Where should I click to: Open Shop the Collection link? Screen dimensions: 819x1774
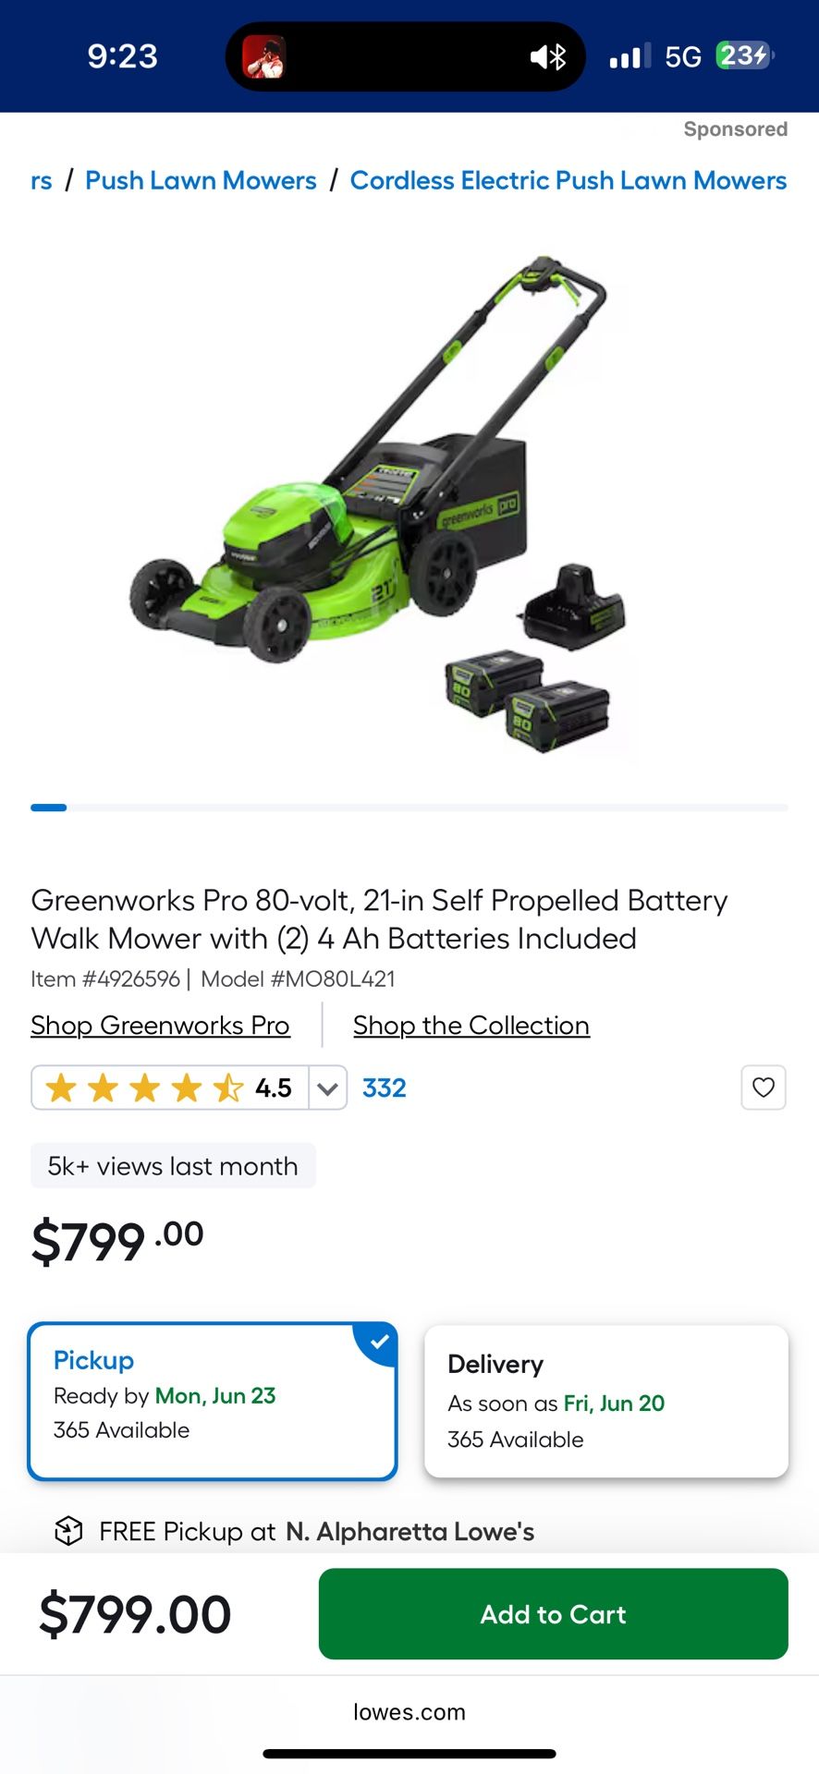(x=471, y=1026)
